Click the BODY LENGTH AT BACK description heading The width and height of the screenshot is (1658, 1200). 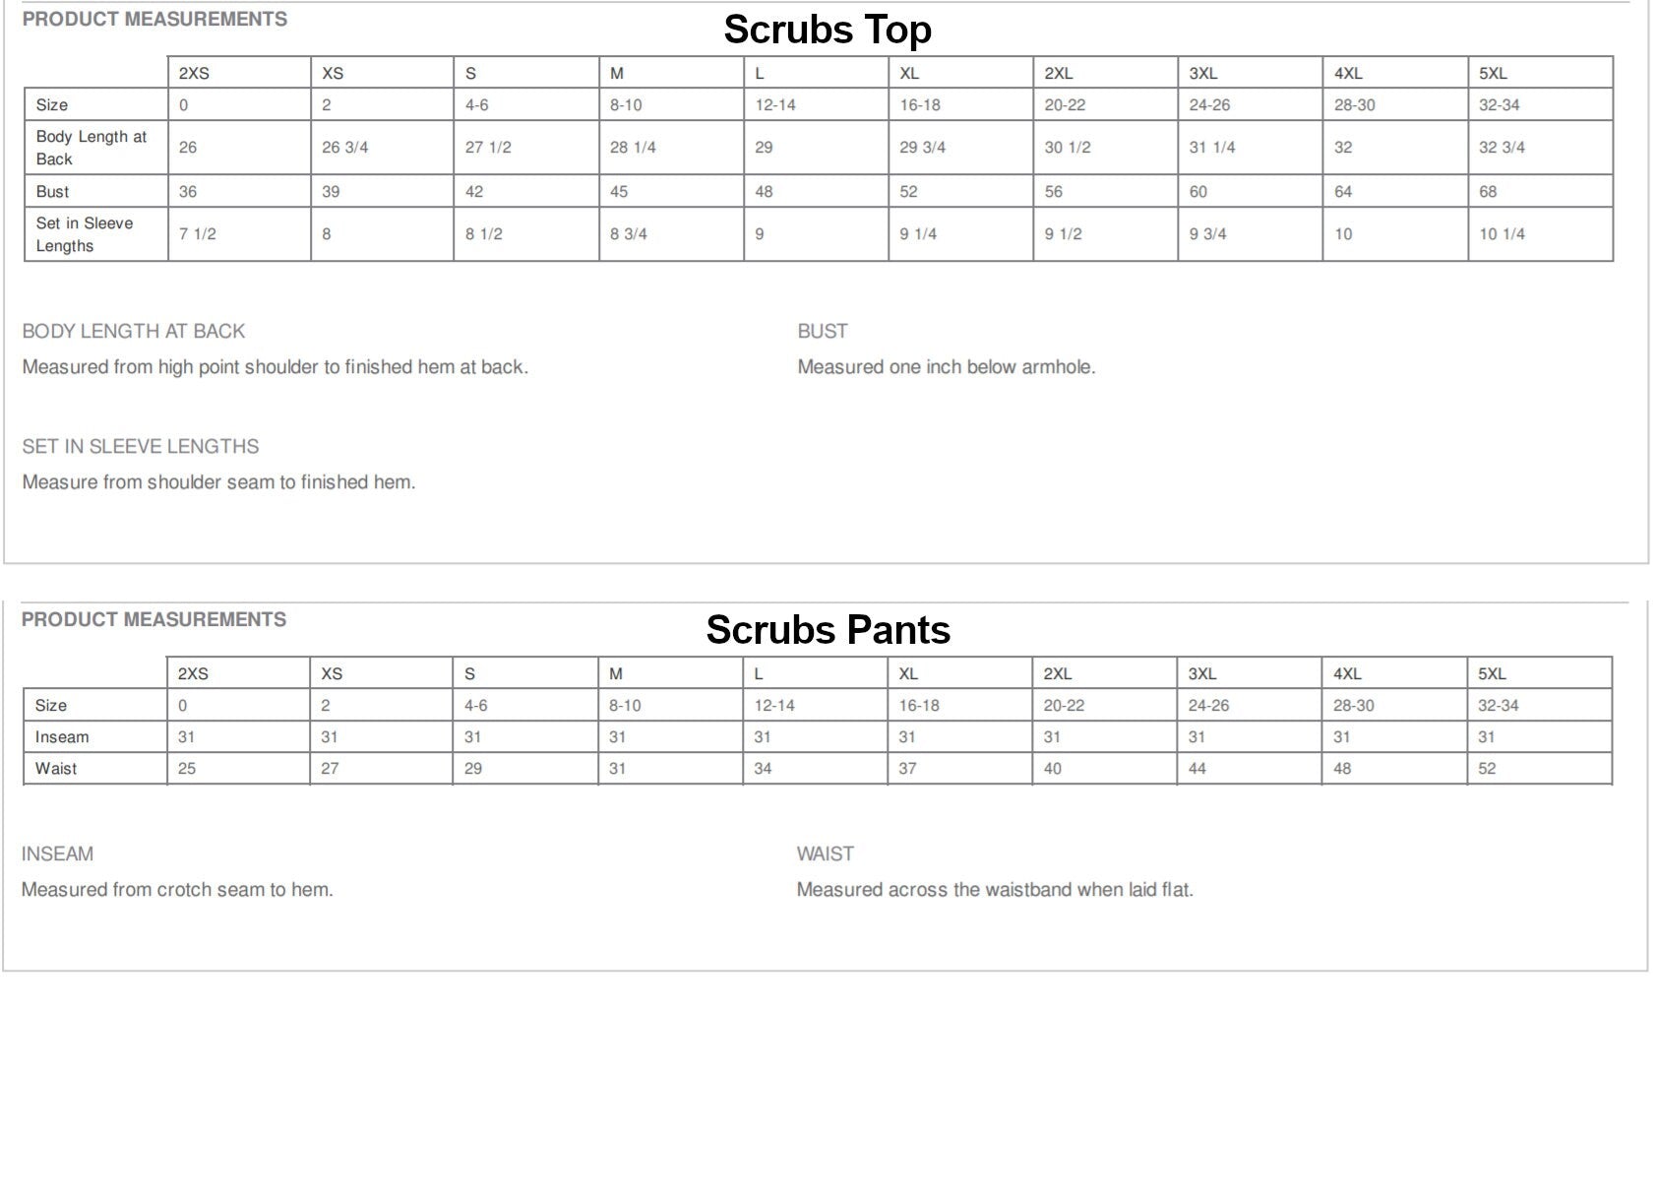click(x=134, y=332)
